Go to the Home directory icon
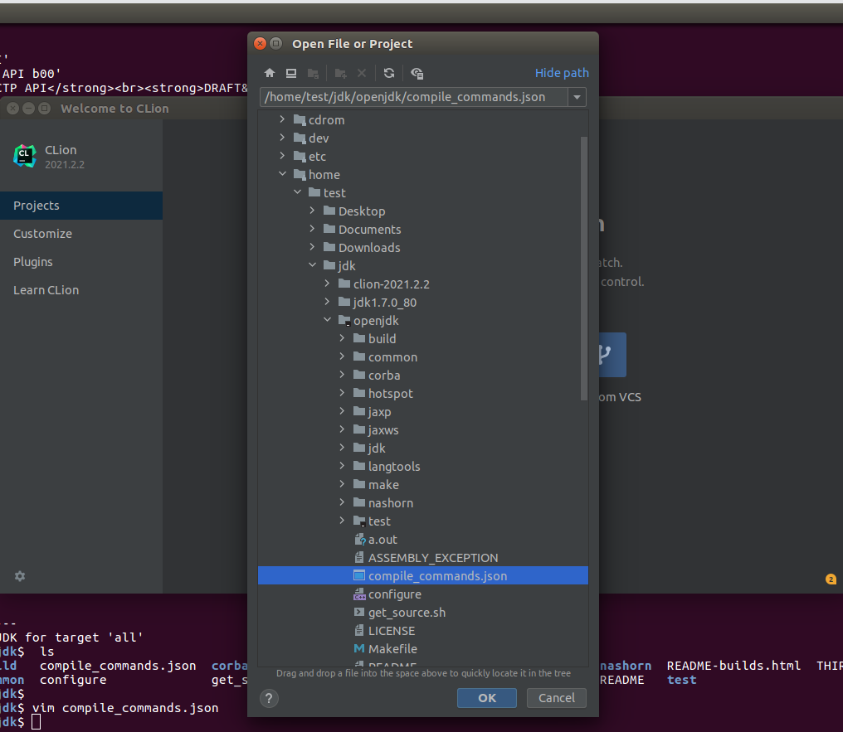Viewport: 843px width, 732px height. pos(270,73)
